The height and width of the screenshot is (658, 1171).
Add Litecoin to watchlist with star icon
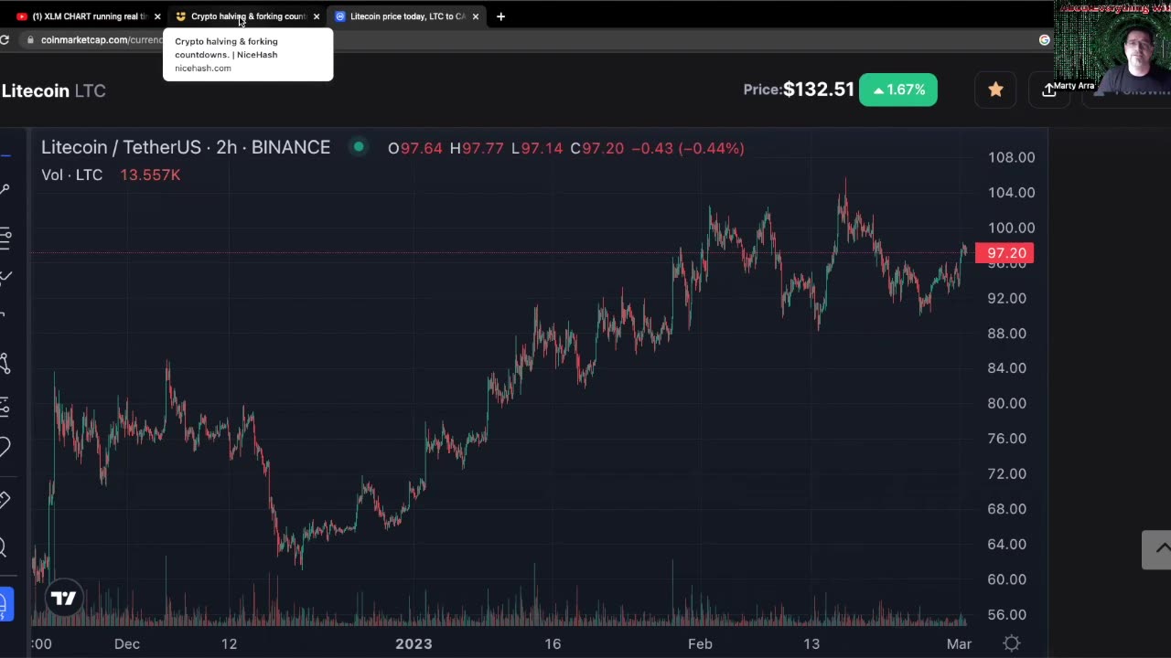tap(995, 90)
